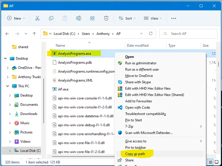Choose Pin to taskbar
222x166 pixels.
click(136, 148)
